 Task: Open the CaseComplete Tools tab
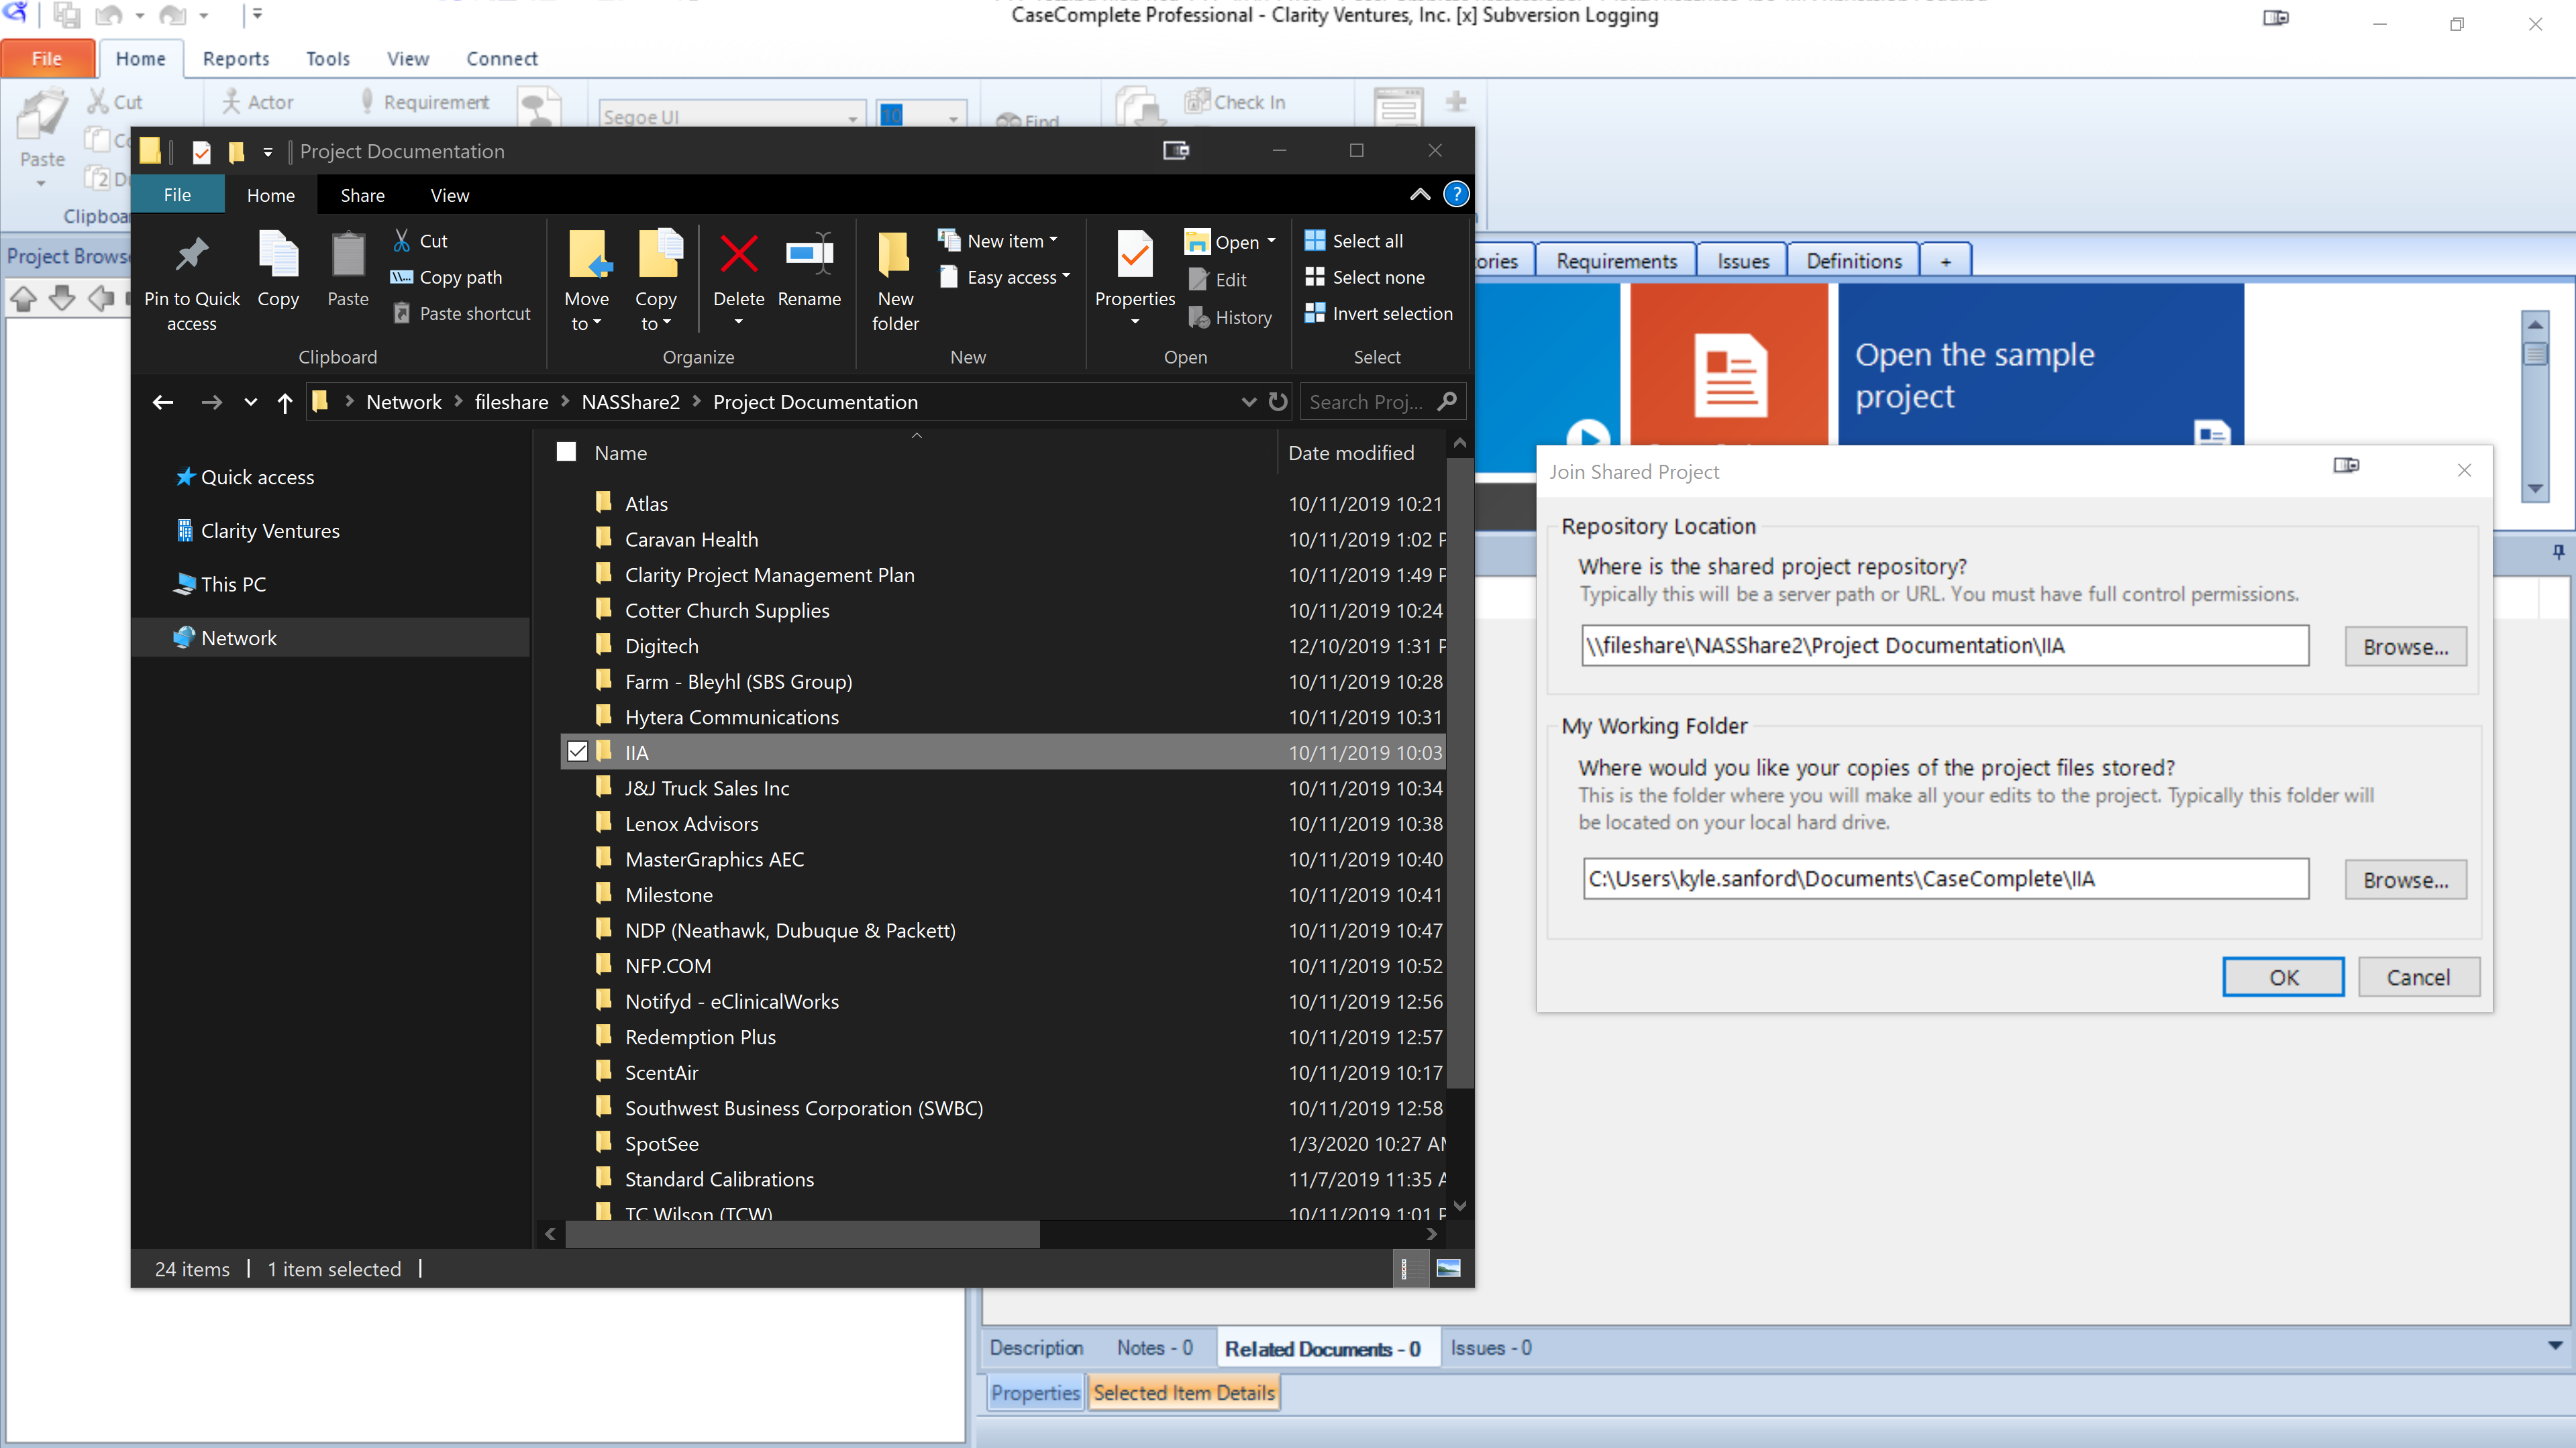328,59
